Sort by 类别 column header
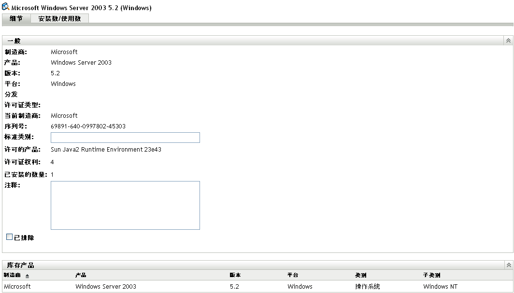The image size is (514, 293). pos(361,275)
